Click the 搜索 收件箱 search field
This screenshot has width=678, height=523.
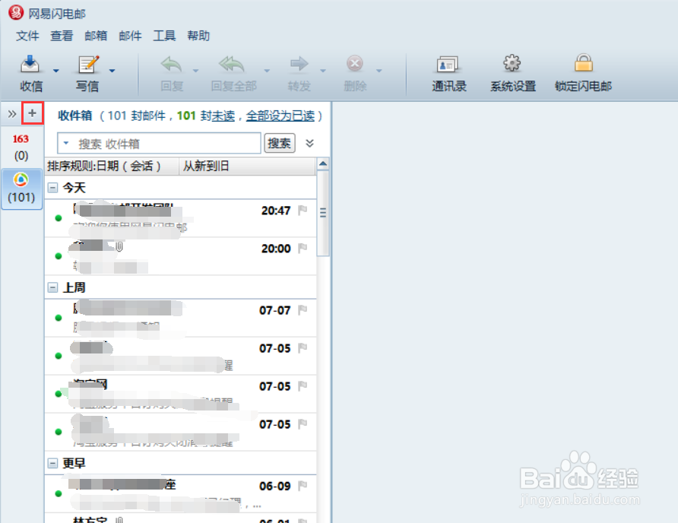[x=159, y=143]
